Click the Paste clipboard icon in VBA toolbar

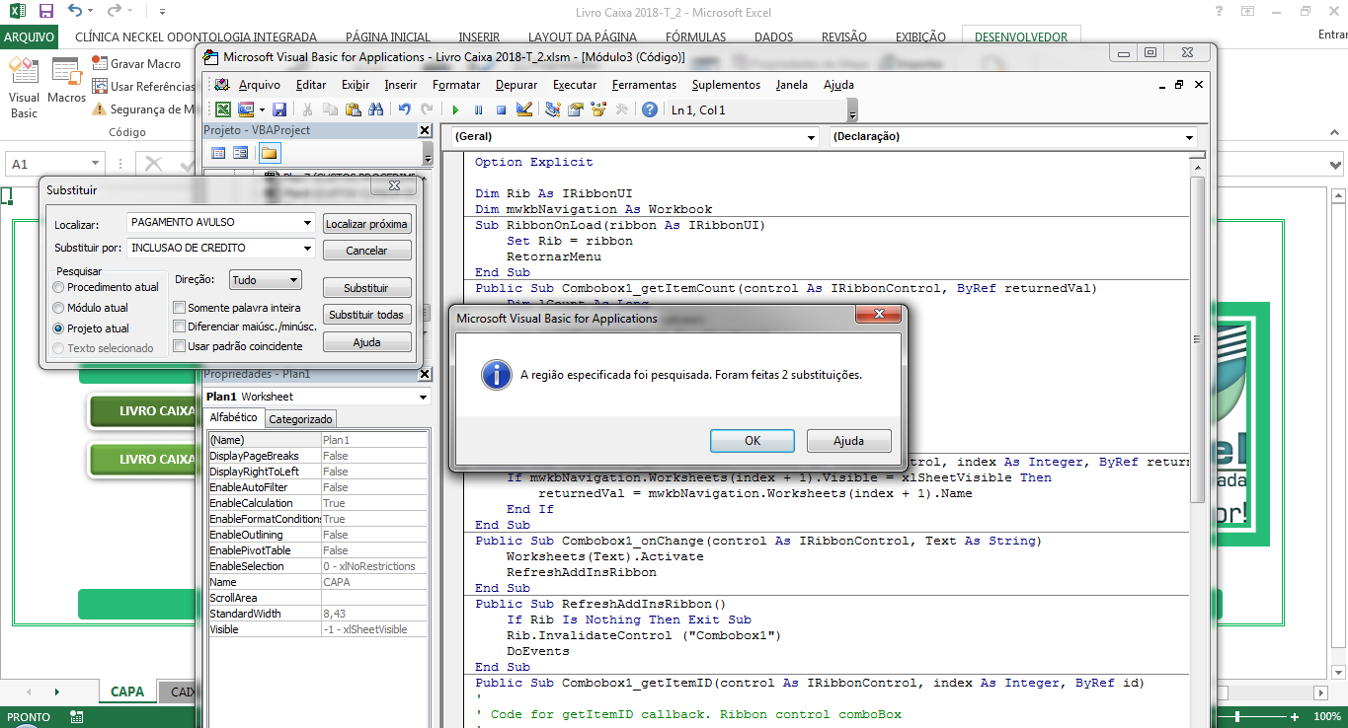pos(353,109)
